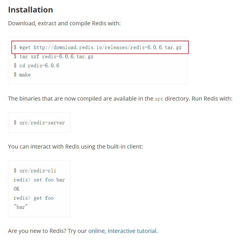The height and width of the screenshot is (240, 252).
Task: Click the wget download URL in first command
Action: [107, 47]
